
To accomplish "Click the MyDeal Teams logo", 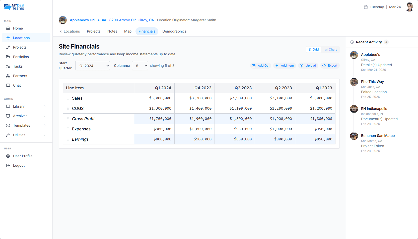I will tap(14, 7).
